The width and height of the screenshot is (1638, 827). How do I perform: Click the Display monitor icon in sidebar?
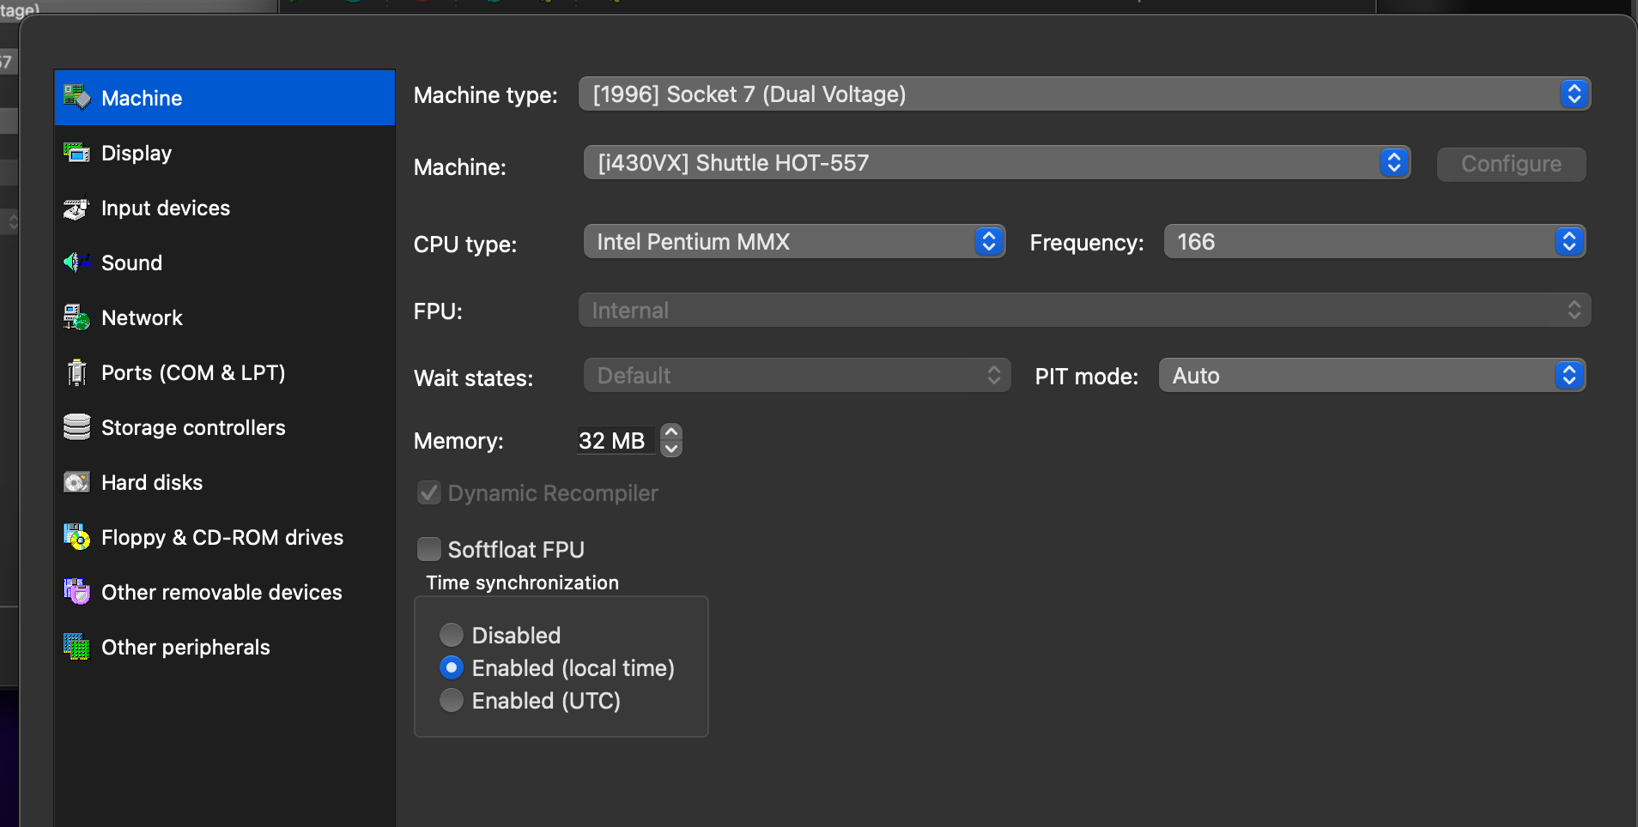76,153
